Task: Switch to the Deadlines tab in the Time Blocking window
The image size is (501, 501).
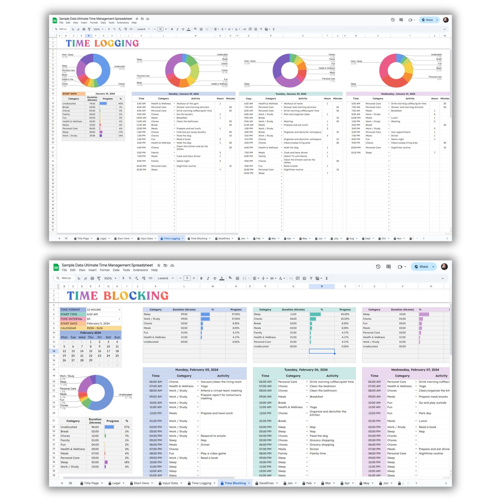Action: (x=266, y=483)
